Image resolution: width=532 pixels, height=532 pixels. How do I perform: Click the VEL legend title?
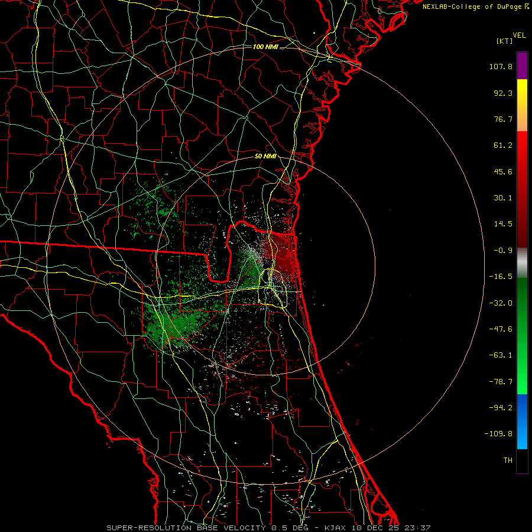pyautogui.click(x=519, y=35)
